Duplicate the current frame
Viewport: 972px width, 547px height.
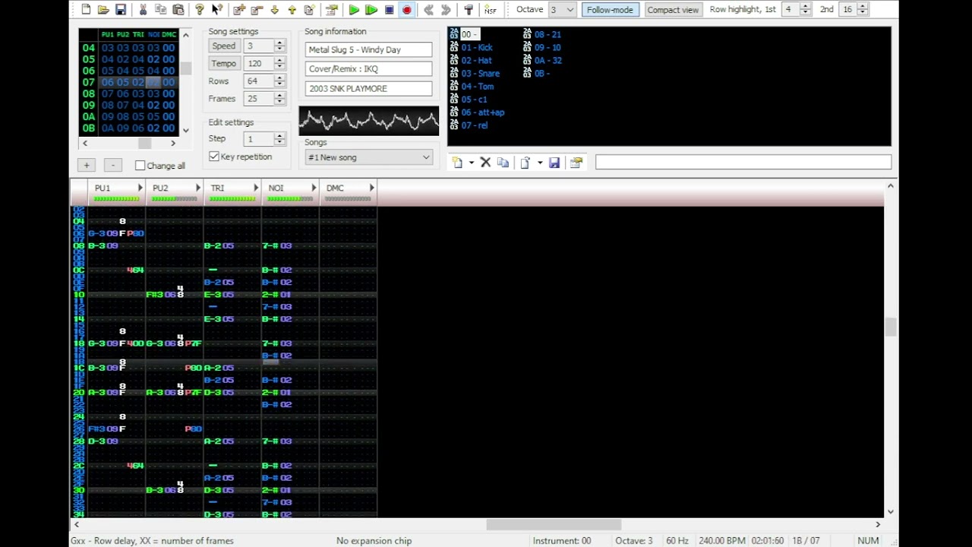tap(309, 10)
